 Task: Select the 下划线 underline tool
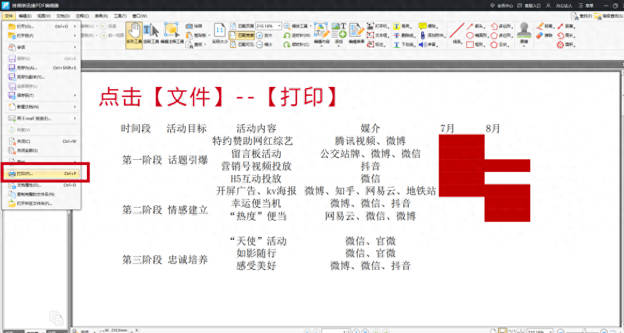(x=404, y=44)
